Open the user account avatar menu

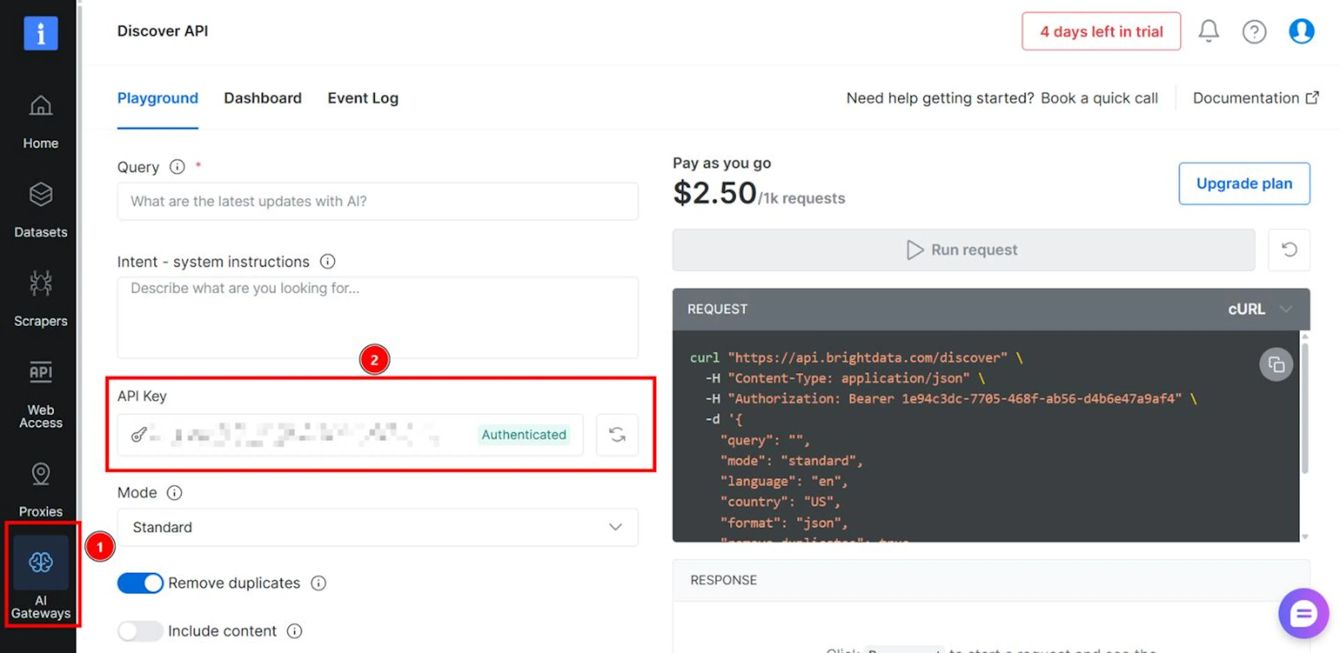1301,31
